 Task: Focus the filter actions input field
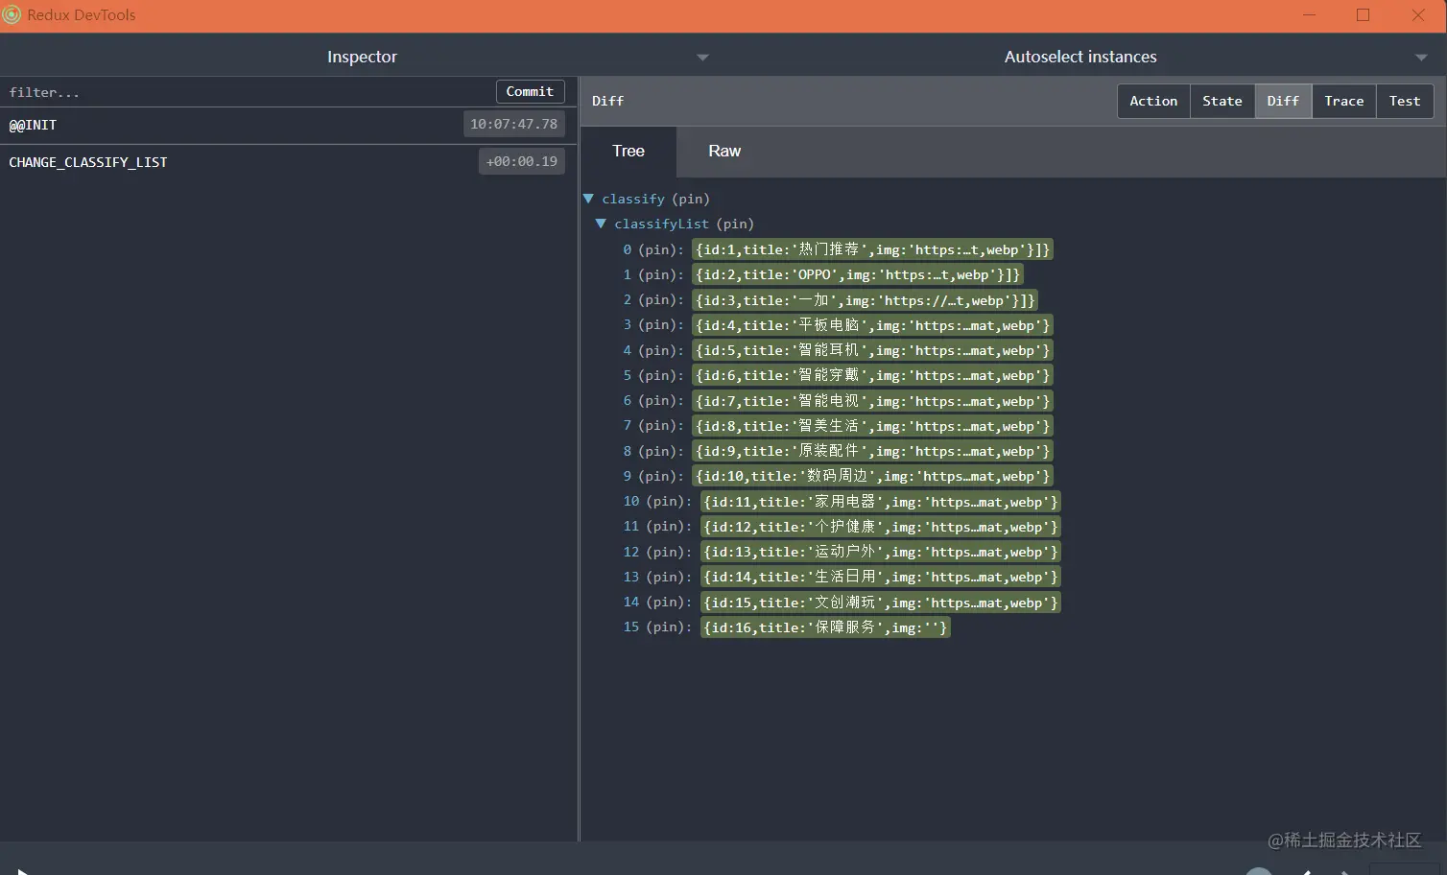(248, 92)
